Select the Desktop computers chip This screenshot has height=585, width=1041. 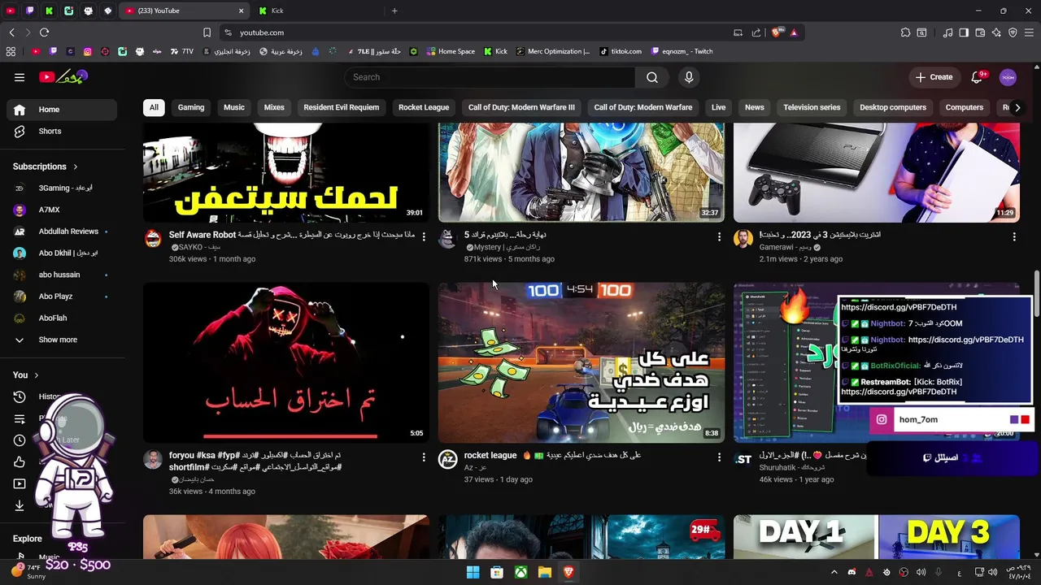click(893, 107)
